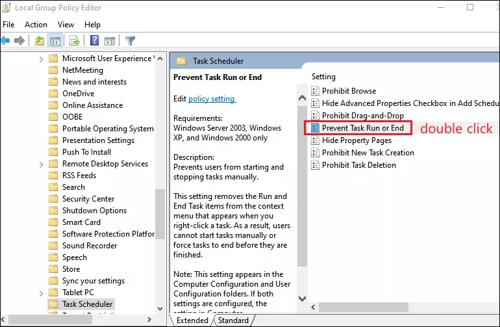This screenshot has height=327, width=500.
Task: Select News and interests tree item
Action: tap(94, 82)
